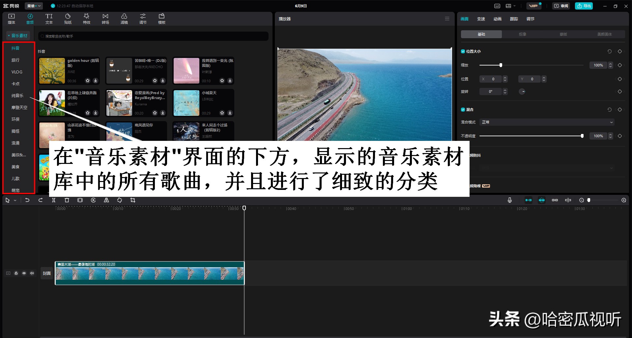The width and height of the screenshot is (632, 338).
Task: Enable the 位置大小 checkbox
Action: tap(463, 51)
